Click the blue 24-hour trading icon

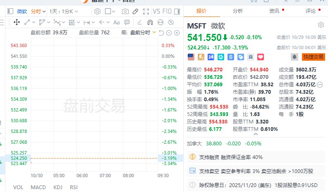click(x=211, y=57)
